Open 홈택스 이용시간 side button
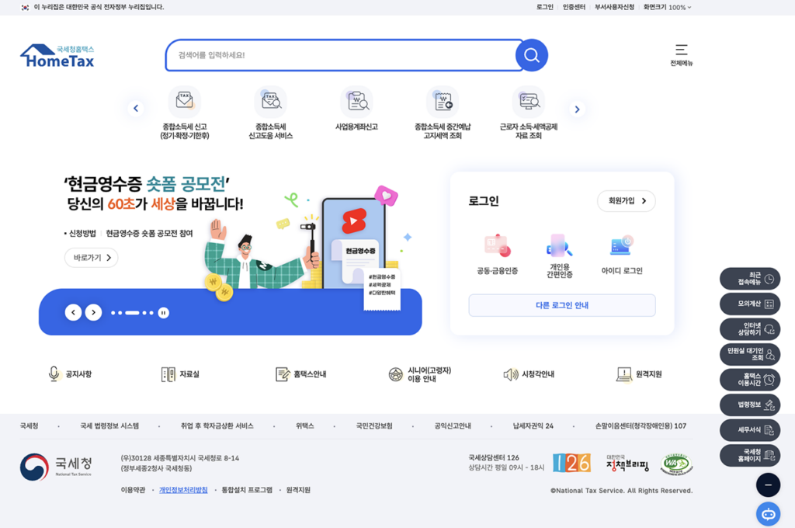Image resolution: width=795 pixels, height=528 pixels. (750, 380)
